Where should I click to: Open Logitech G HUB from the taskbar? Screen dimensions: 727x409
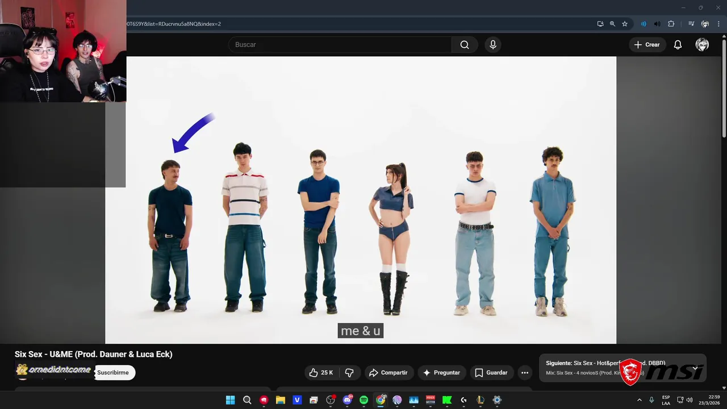pyautogui.click(x=463, y=400)
